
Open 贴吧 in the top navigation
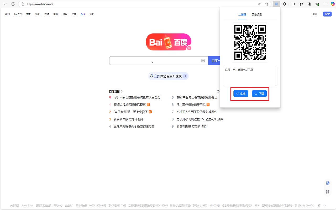pos(38,14)
